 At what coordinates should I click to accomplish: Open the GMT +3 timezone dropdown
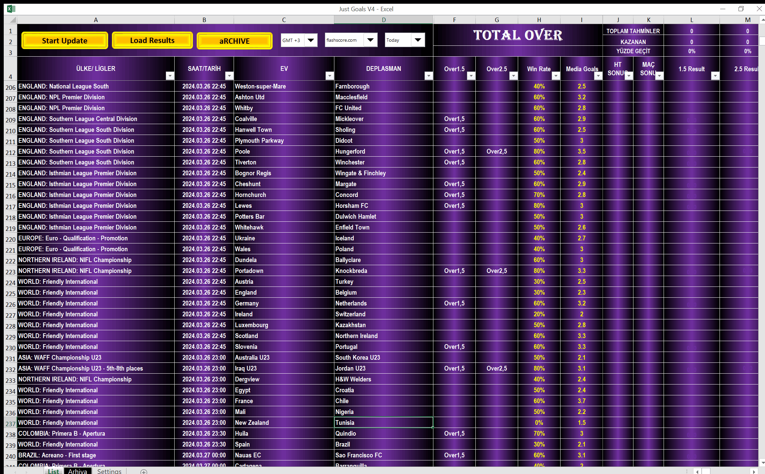point(311,40)
